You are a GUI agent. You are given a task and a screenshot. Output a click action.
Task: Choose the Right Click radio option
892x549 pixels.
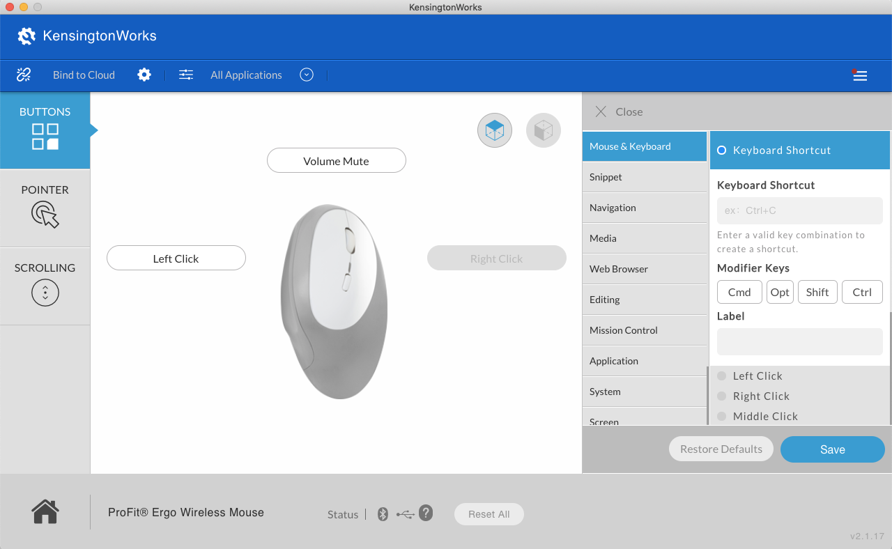[722, 396]
